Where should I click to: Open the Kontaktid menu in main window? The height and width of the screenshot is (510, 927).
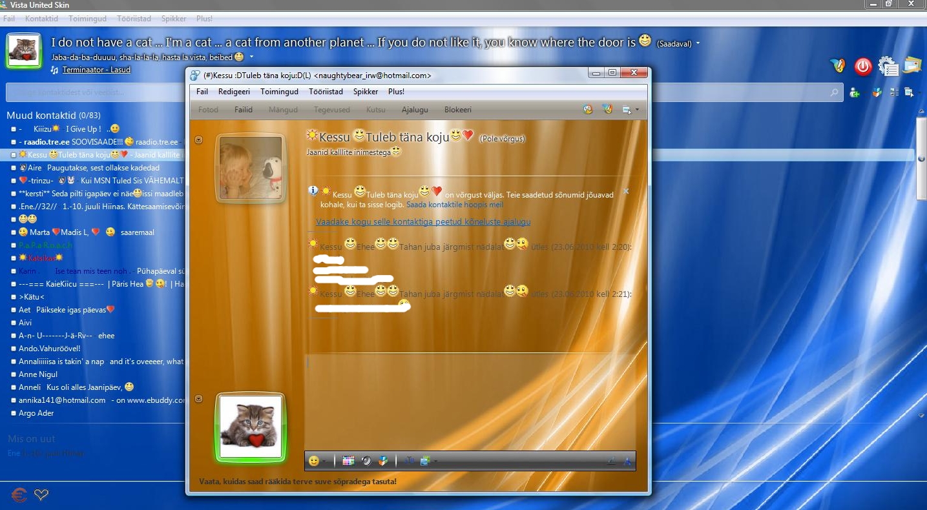41,19
